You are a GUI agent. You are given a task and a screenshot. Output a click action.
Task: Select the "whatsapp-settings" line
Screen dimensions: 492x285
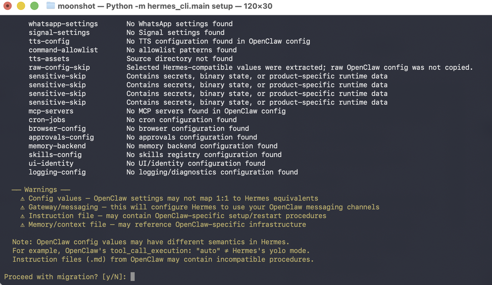pos(63,24)
